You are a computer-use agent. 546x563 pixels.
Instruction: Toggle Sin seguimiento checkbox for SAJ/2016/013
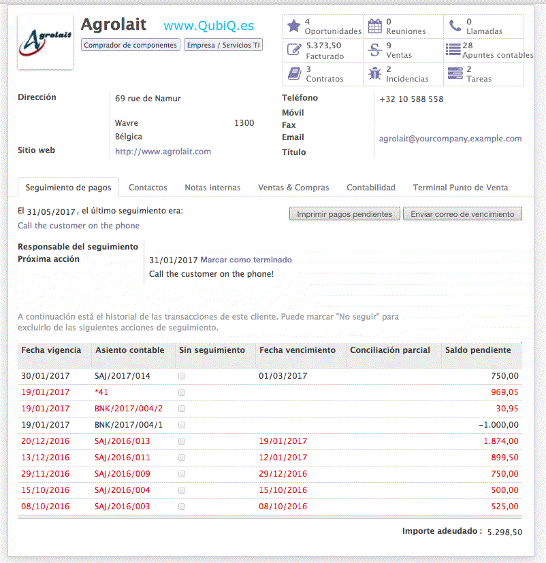point(182,441)
